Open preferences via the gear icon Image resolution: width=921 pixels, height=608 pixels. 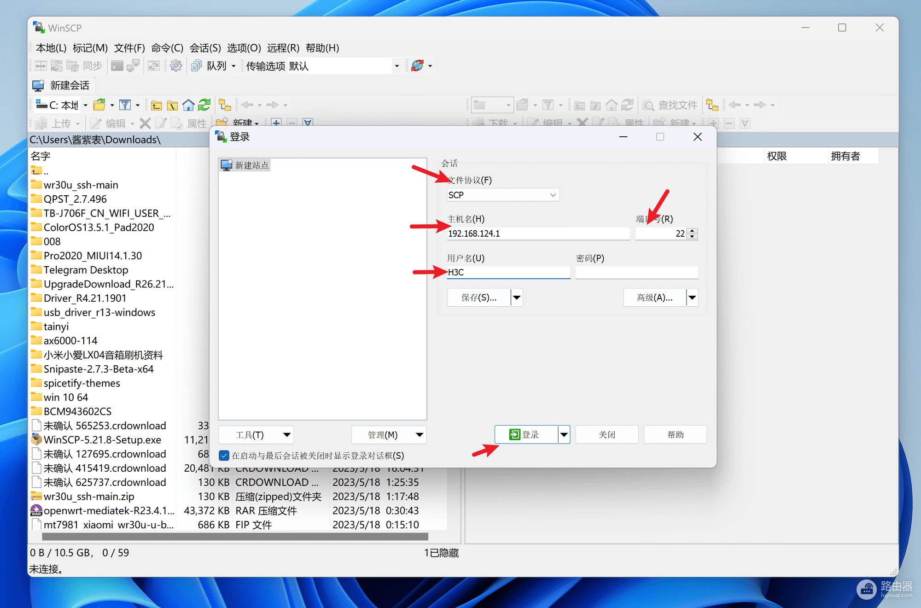coord(176,66)
